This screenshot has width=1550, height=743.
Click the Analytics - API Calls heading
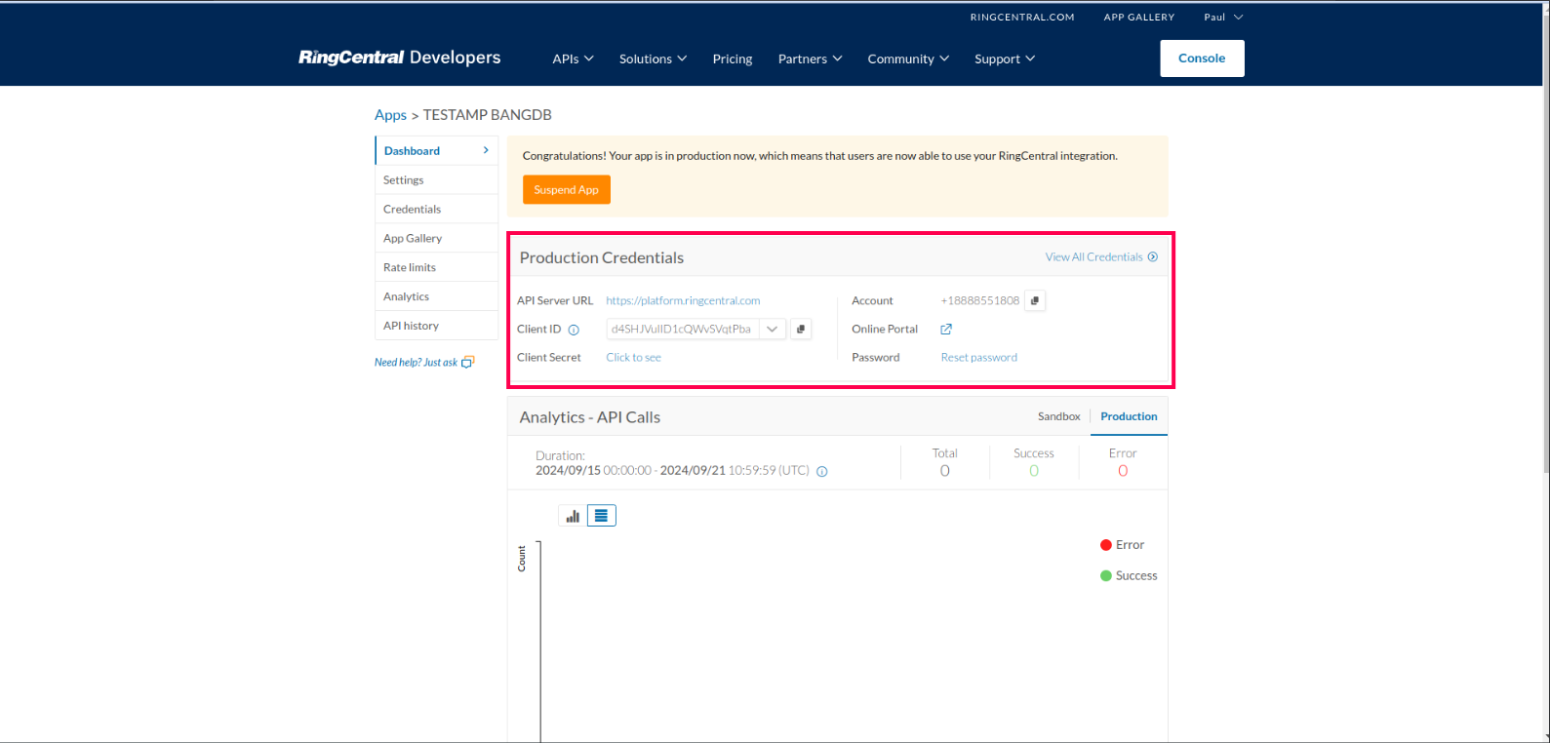(x=590, y=417)
